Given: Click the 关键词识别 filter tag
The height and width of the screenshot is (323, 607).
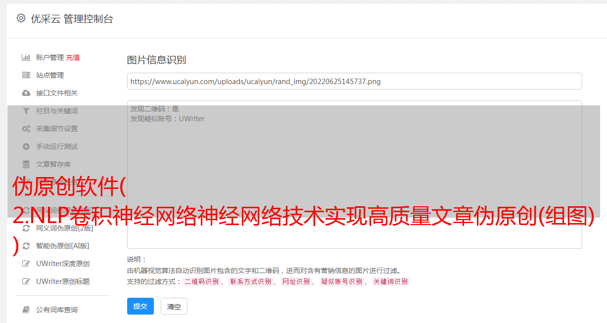Looking at the screenshot, I should coord(390,281).
